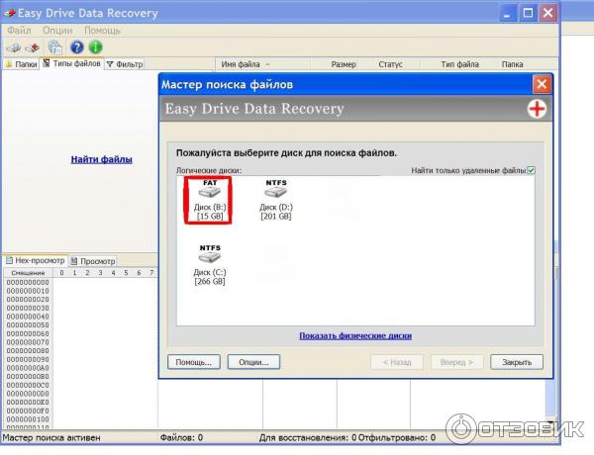Image resolution: width=594 pixels, height=455 pixels.
Task: Click the scan drive toolbar icon
Action: point(14,47)
